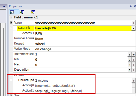The image size is (136, 96).
Task: Add action with OnDataUpdate plus button
Action: point(133,81)
